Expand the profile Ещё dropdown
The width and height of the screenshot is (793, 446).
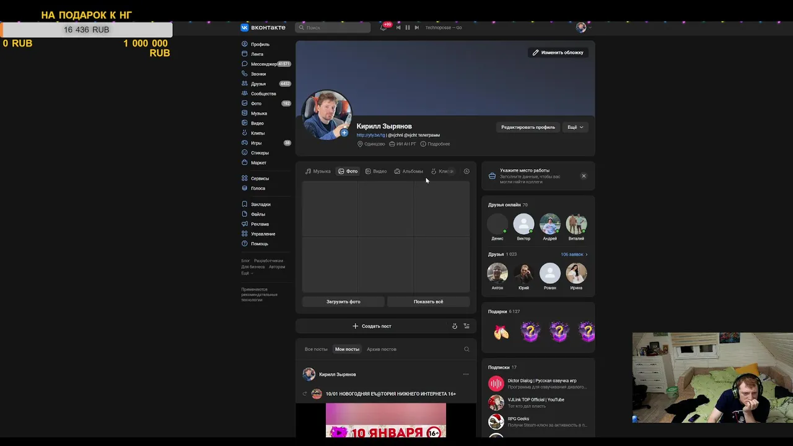click(576, 127)
